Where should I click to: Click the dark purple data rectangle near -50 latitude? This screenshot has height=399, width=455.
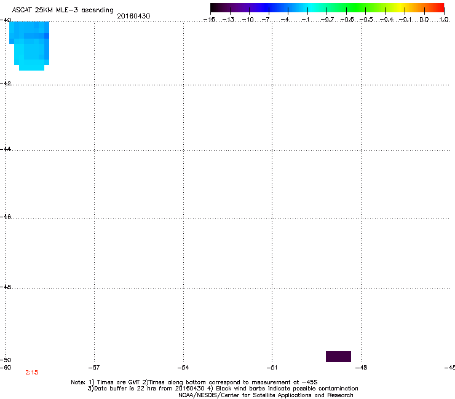coord(338,357)
